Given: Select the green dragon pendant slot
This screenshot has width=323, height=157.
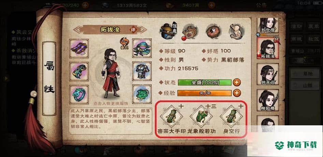Looking at the screenshot, I should [x=142, y=94].
